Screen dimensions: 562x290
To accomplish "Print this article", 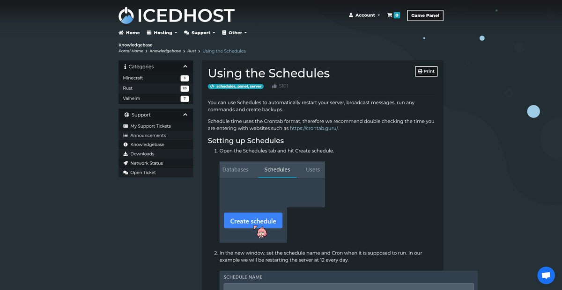I will click(426, 71).
